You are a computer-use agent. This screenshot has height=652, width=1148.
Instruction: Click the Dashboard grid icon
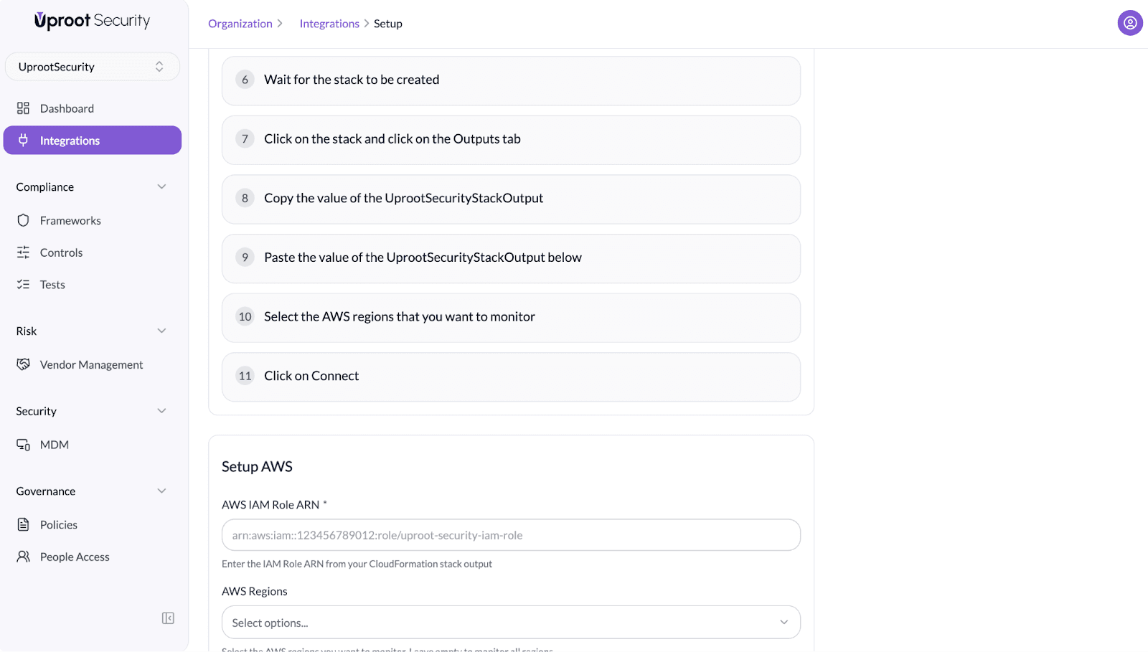(23, 108)
